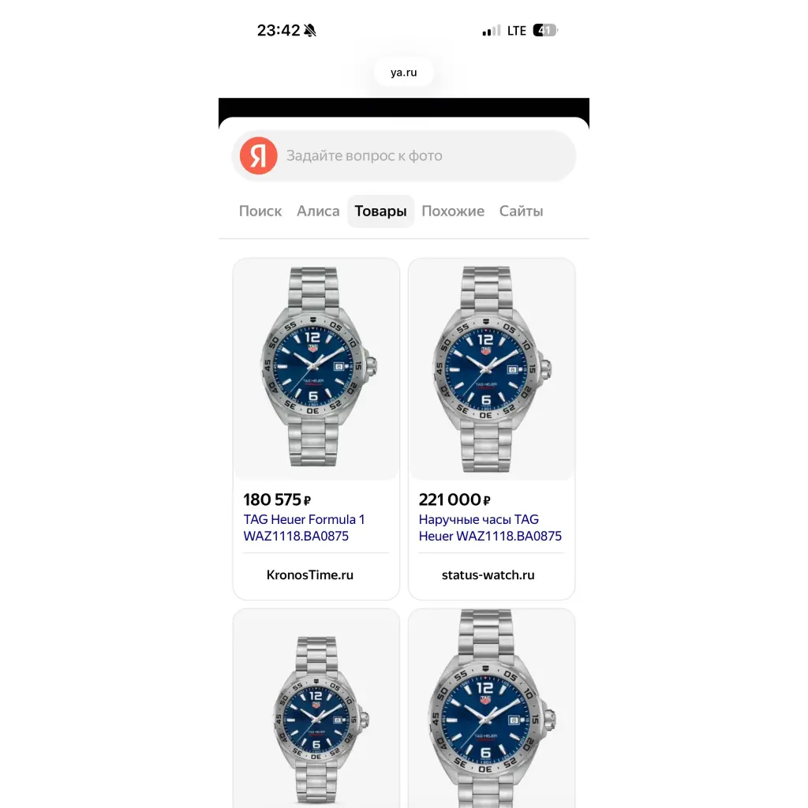Select the 221 000 ₽ price
The image size is (808, 808).
tap(454, 499)
